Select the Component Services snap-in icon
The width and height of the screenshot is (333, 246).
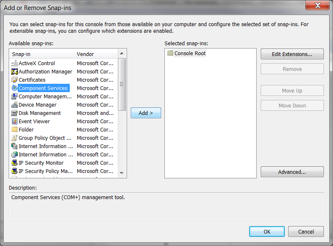pos(15,88)
